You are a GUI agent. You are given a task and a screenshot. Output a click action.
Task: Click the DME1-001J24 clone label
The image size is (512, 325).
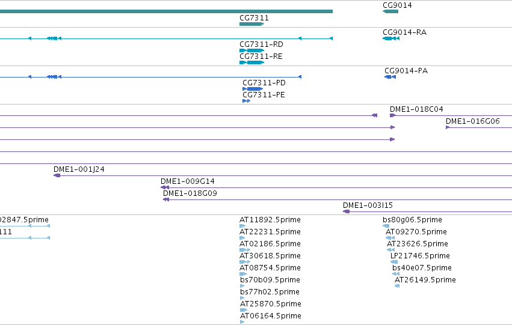(79, 169)
